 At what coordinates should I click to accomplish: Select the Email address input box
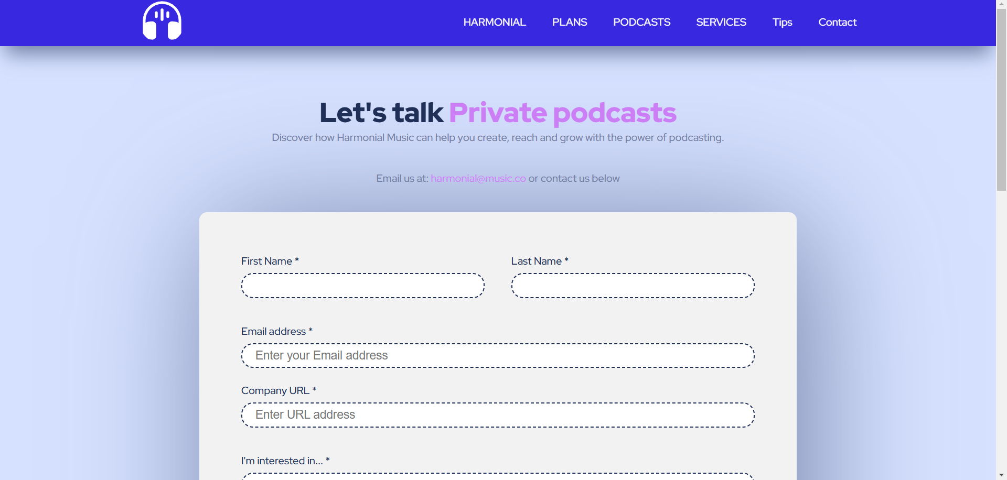[497, 356]
